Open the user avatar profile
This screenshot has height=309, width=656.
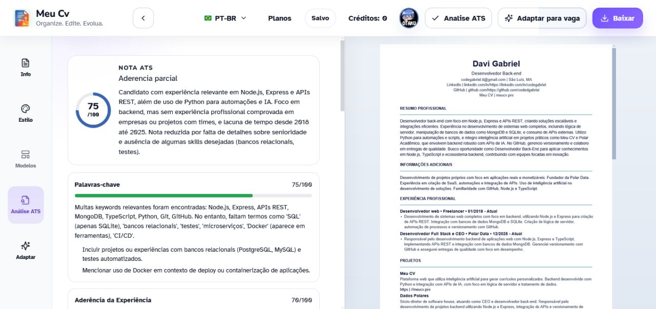tap(408, 18)
